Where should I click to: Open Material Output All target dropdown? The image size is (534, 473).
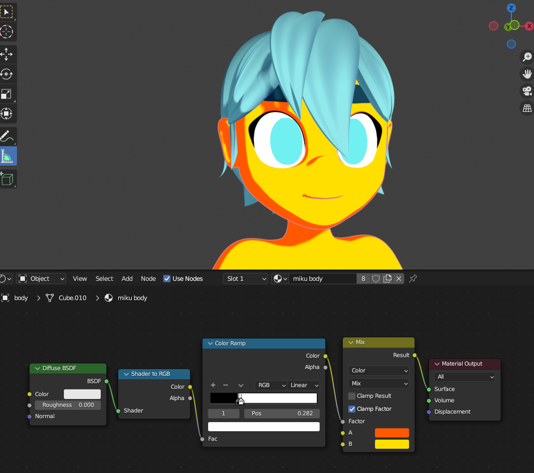(464, 377)
